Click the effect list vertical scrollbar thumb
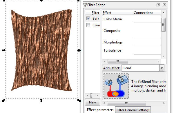This screenshot has height=113, width=174. click(x=163, y=25)
